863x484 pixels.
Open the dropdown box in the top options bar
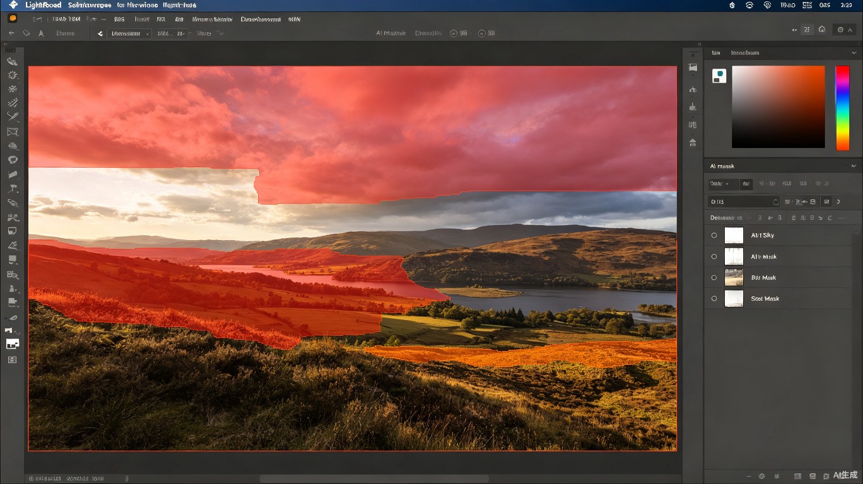tap(129, 33)
